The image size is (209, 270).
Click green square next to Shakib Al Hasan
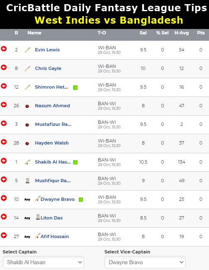click(75, 162)
